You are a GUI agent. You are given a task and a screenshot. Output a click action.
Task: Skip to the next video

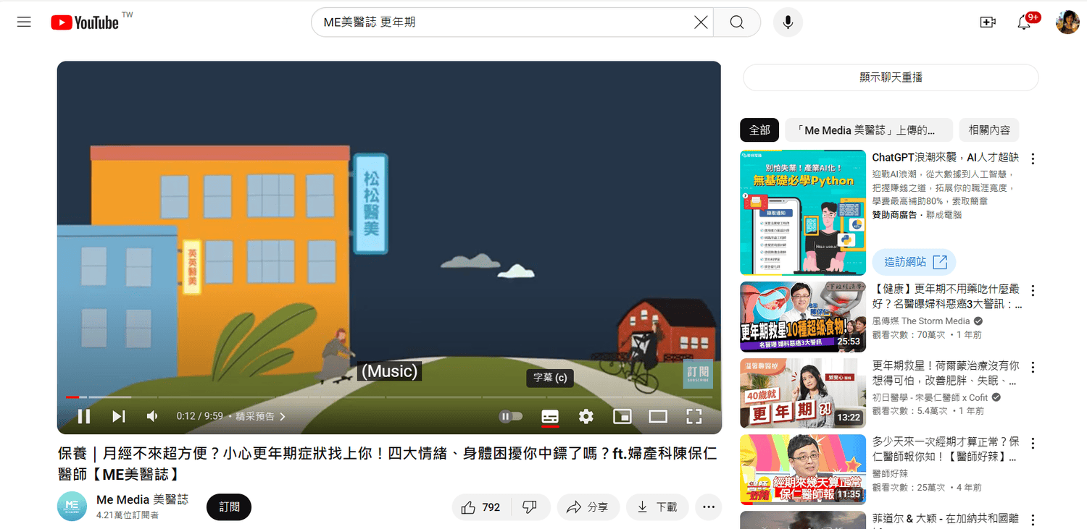pos(119,416)
